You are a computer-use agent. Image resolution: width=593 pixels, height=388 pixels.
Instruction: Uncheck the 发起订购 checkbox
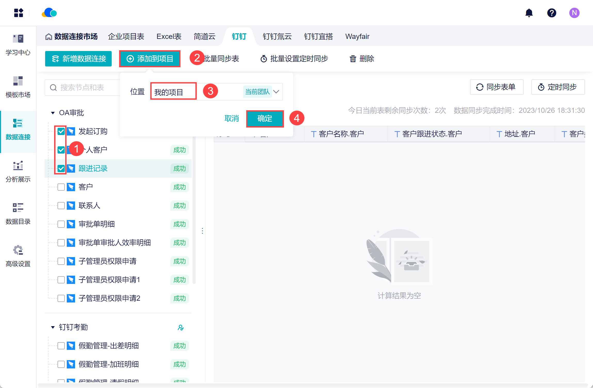[x=61, y=131]
